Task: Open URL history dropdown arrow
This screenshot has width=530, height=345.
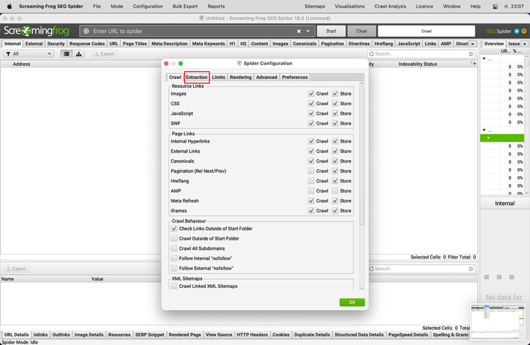Action: point(308,31)
